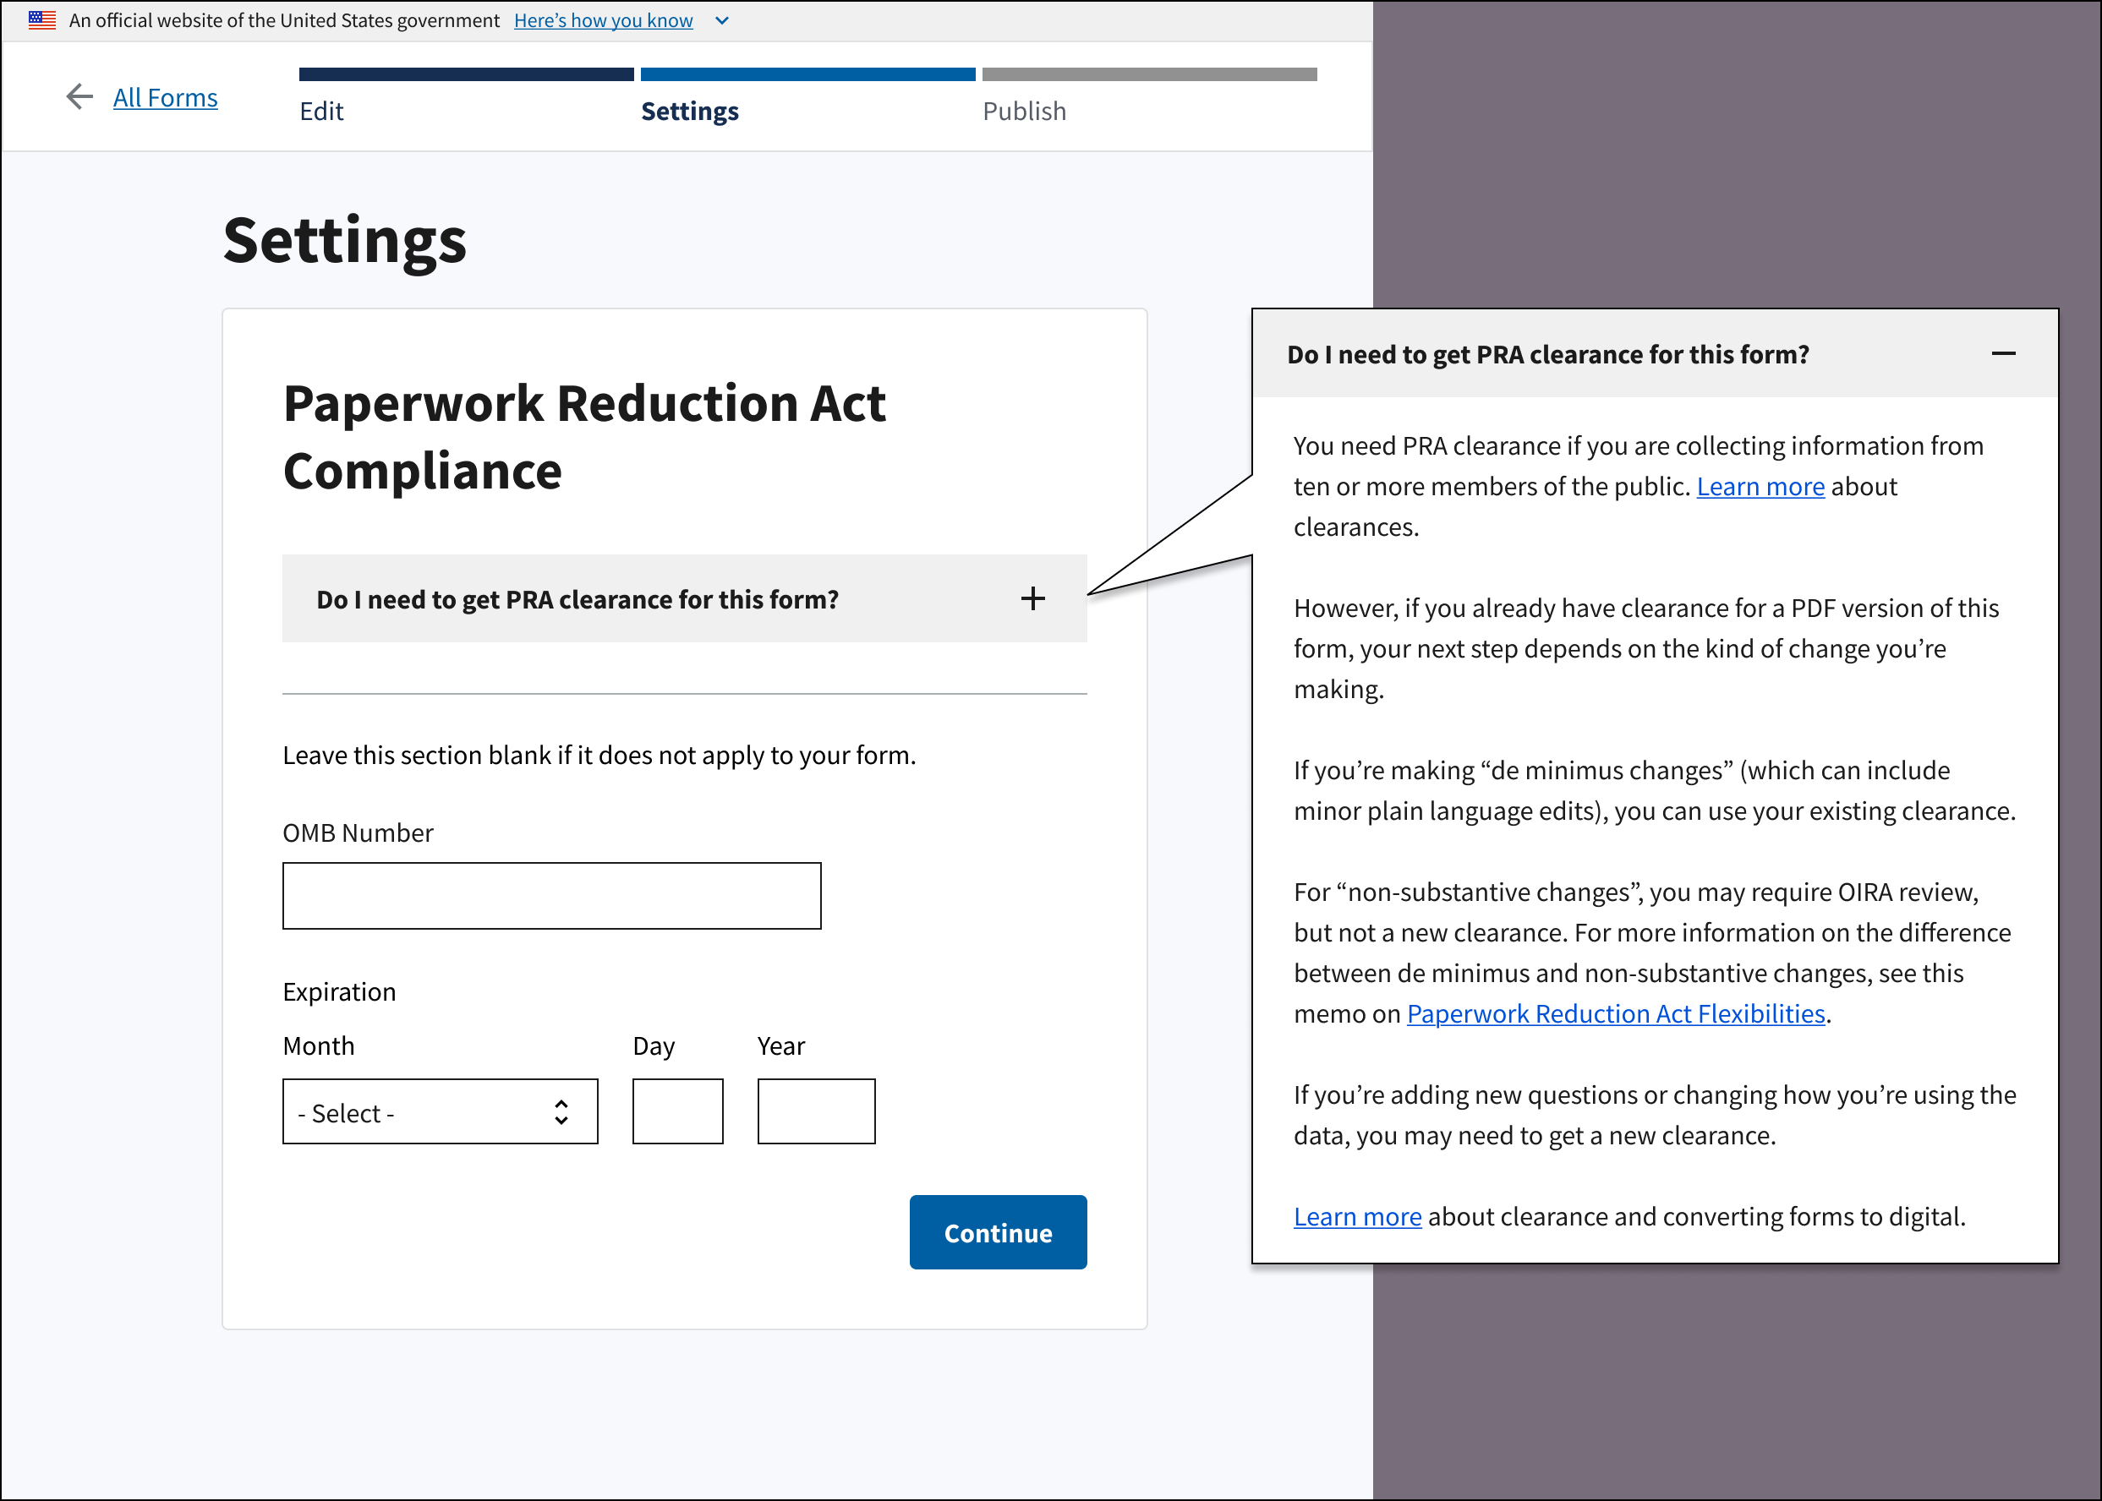This screenshot has width=2102, height=1501.
Task: Go to the Publish step
Action: [1024, 112]
